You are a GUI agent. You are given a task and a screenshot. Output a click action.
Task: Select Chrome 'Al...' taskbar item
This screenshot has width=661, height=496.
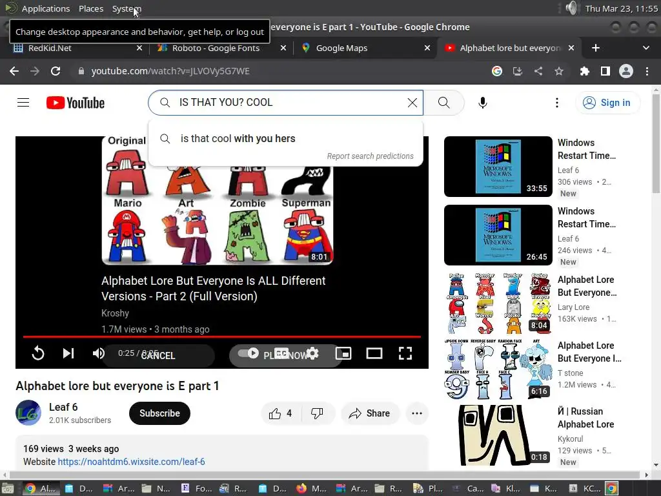(x=40, y=488)
